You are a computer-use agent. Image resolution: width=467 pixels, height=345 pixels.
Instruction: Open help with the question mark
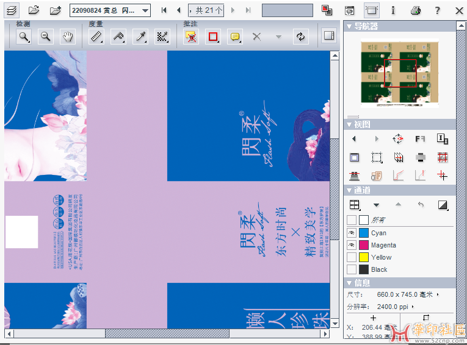coord(437,10)
